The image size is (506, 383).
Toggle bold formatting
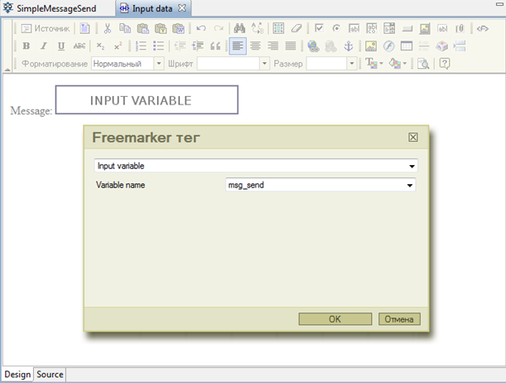tap(27, 46)
